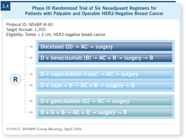Click the Target Accrual: 1,200 line

(26, 30)
